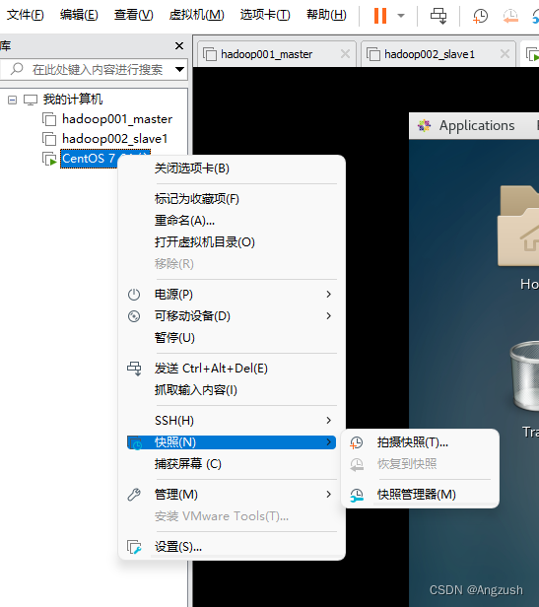The width and height of the screenshot is (539, 607).
Task: Open the library search dropdown arrow
Action: coord(179,70)
